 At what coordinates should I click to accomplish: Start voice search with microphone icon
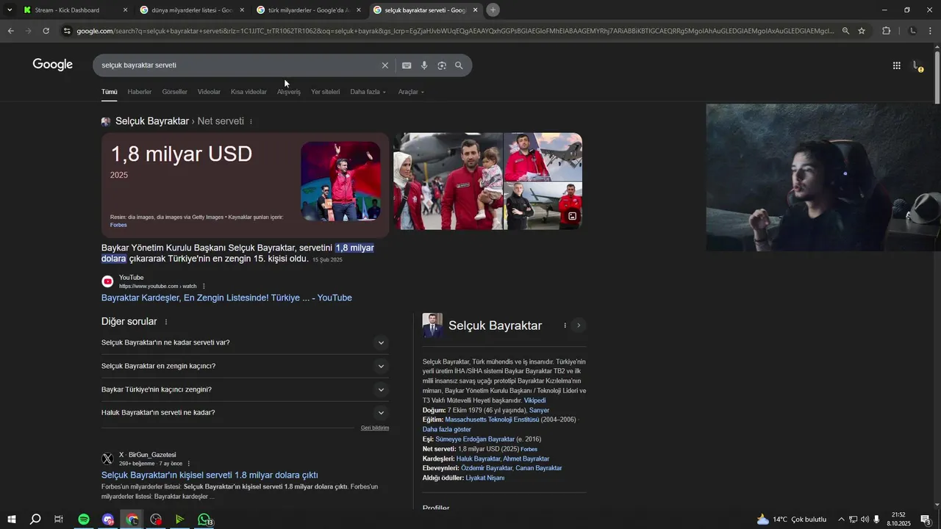(x=424, y=65)
